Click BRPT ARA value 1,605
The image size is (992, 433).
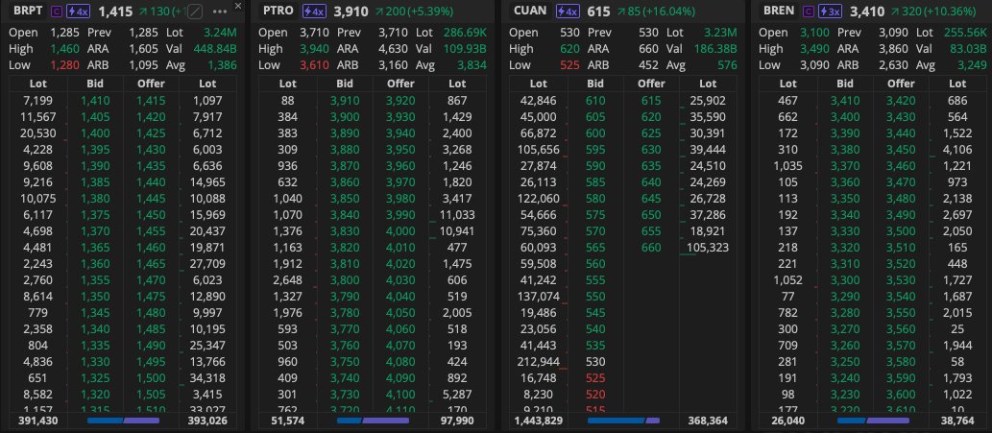142,49
